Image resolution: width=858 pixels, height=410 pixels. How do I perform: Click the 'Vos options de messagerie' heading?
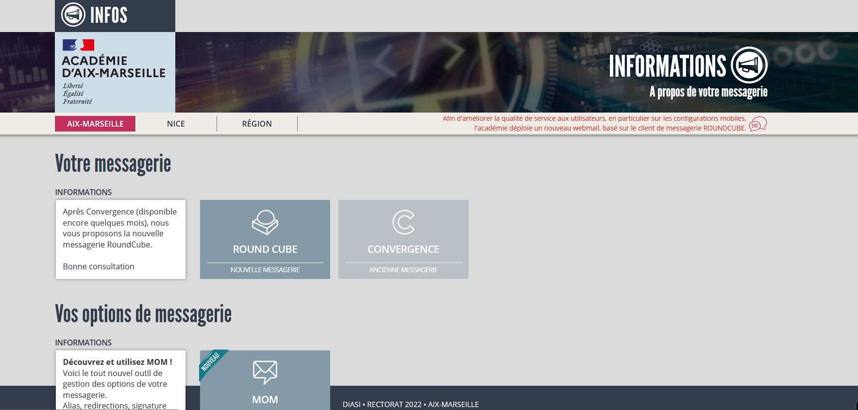click(143, 314)
